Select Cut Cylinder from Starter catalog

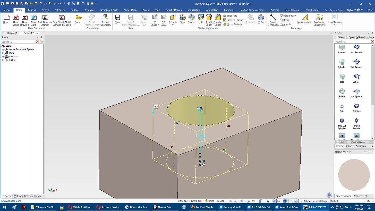tap(356, 64)
